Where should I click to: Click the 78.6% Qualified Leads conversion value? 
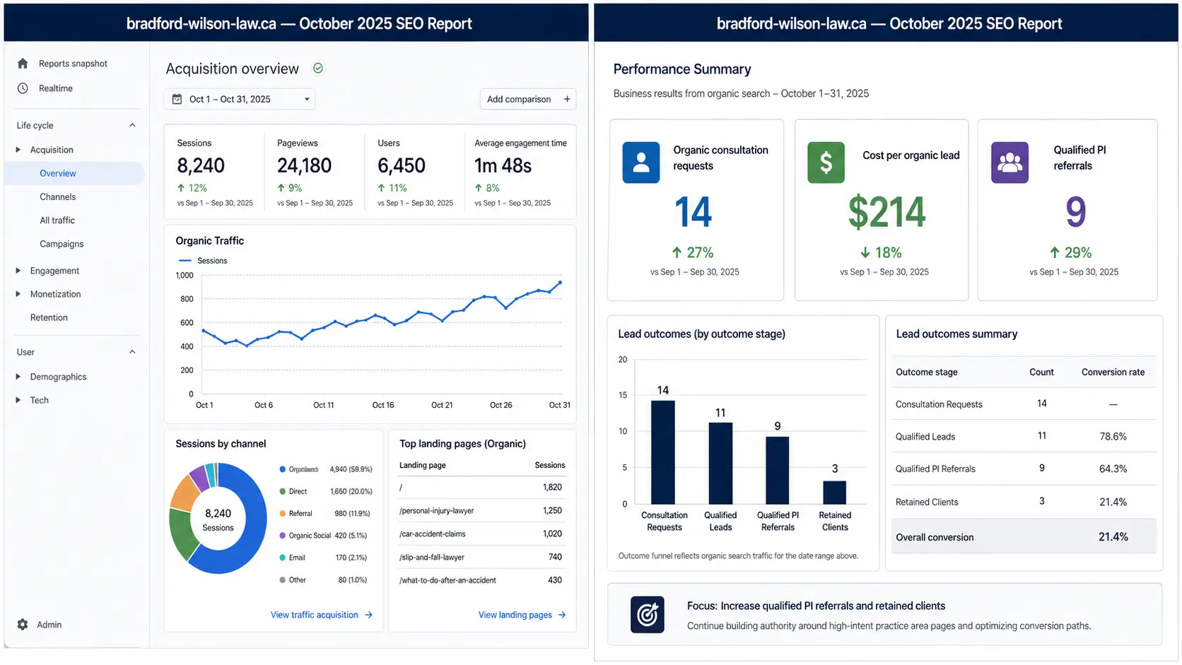point(1113,437)
